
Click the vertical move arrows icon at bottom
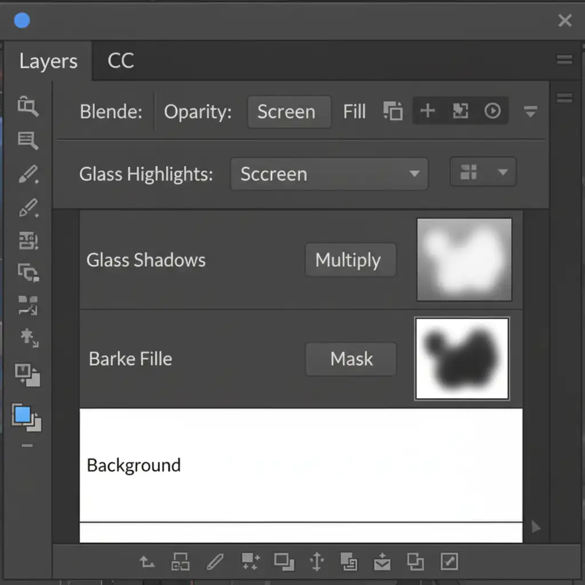[316, 562]
